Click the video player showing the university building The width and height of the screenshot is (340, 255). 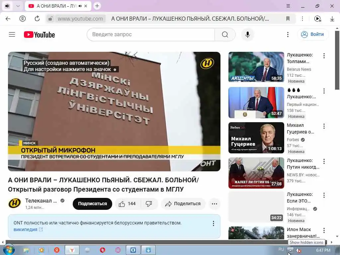[x=114, y=112]
